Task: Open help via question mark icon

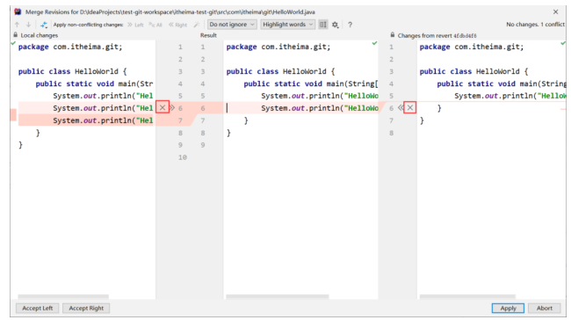Action: click(x=350, y=25)
